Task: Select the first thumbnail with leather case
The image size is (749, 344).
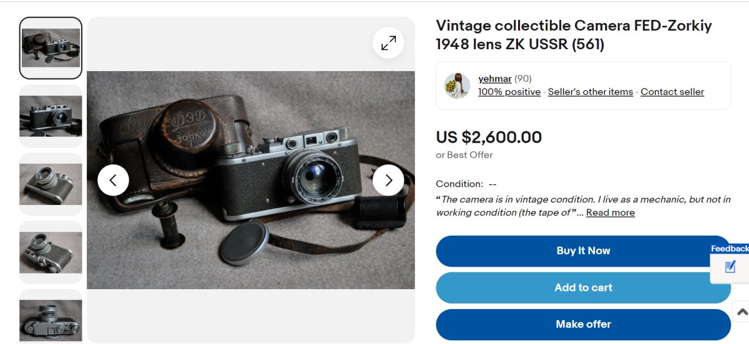Action: tap(51, 48)
